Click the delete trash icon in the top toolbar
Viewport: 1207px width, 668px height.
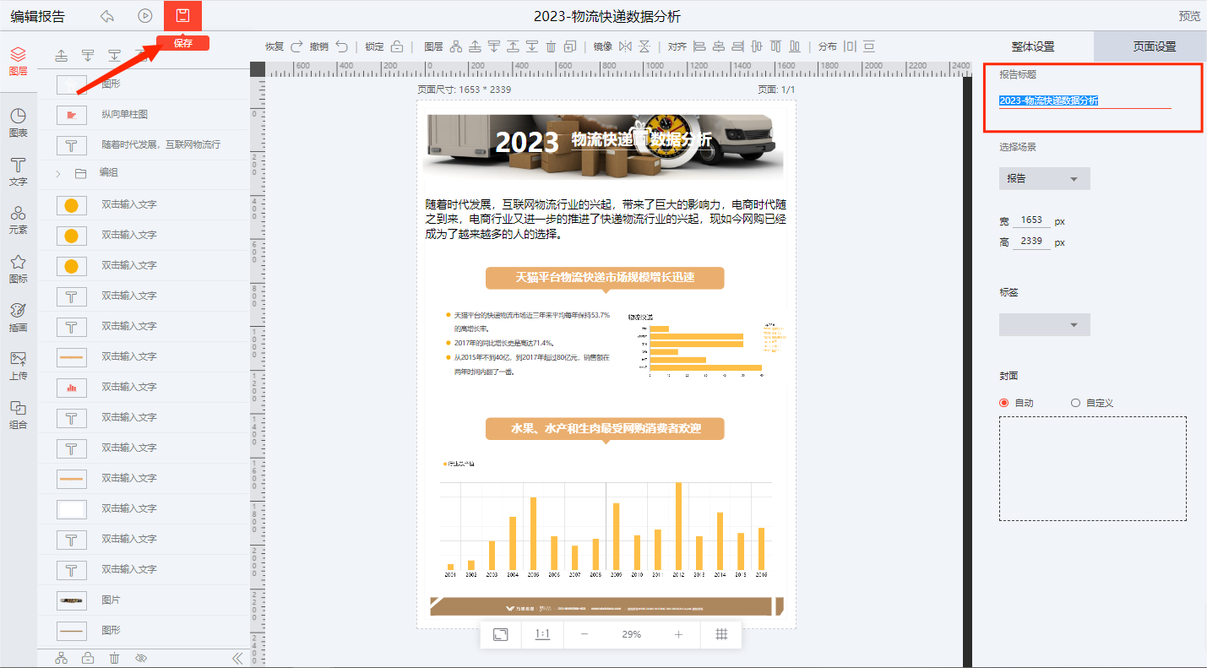(x=551, y=46)
